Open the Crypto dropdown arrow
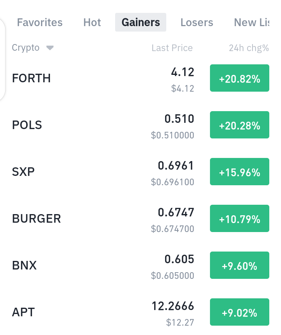Viewport: 281px width, 335px height. tap(50, 48)
